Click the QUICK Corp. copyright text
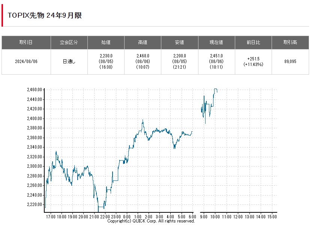Screen dimensions: 329x227 coord(151,221)
